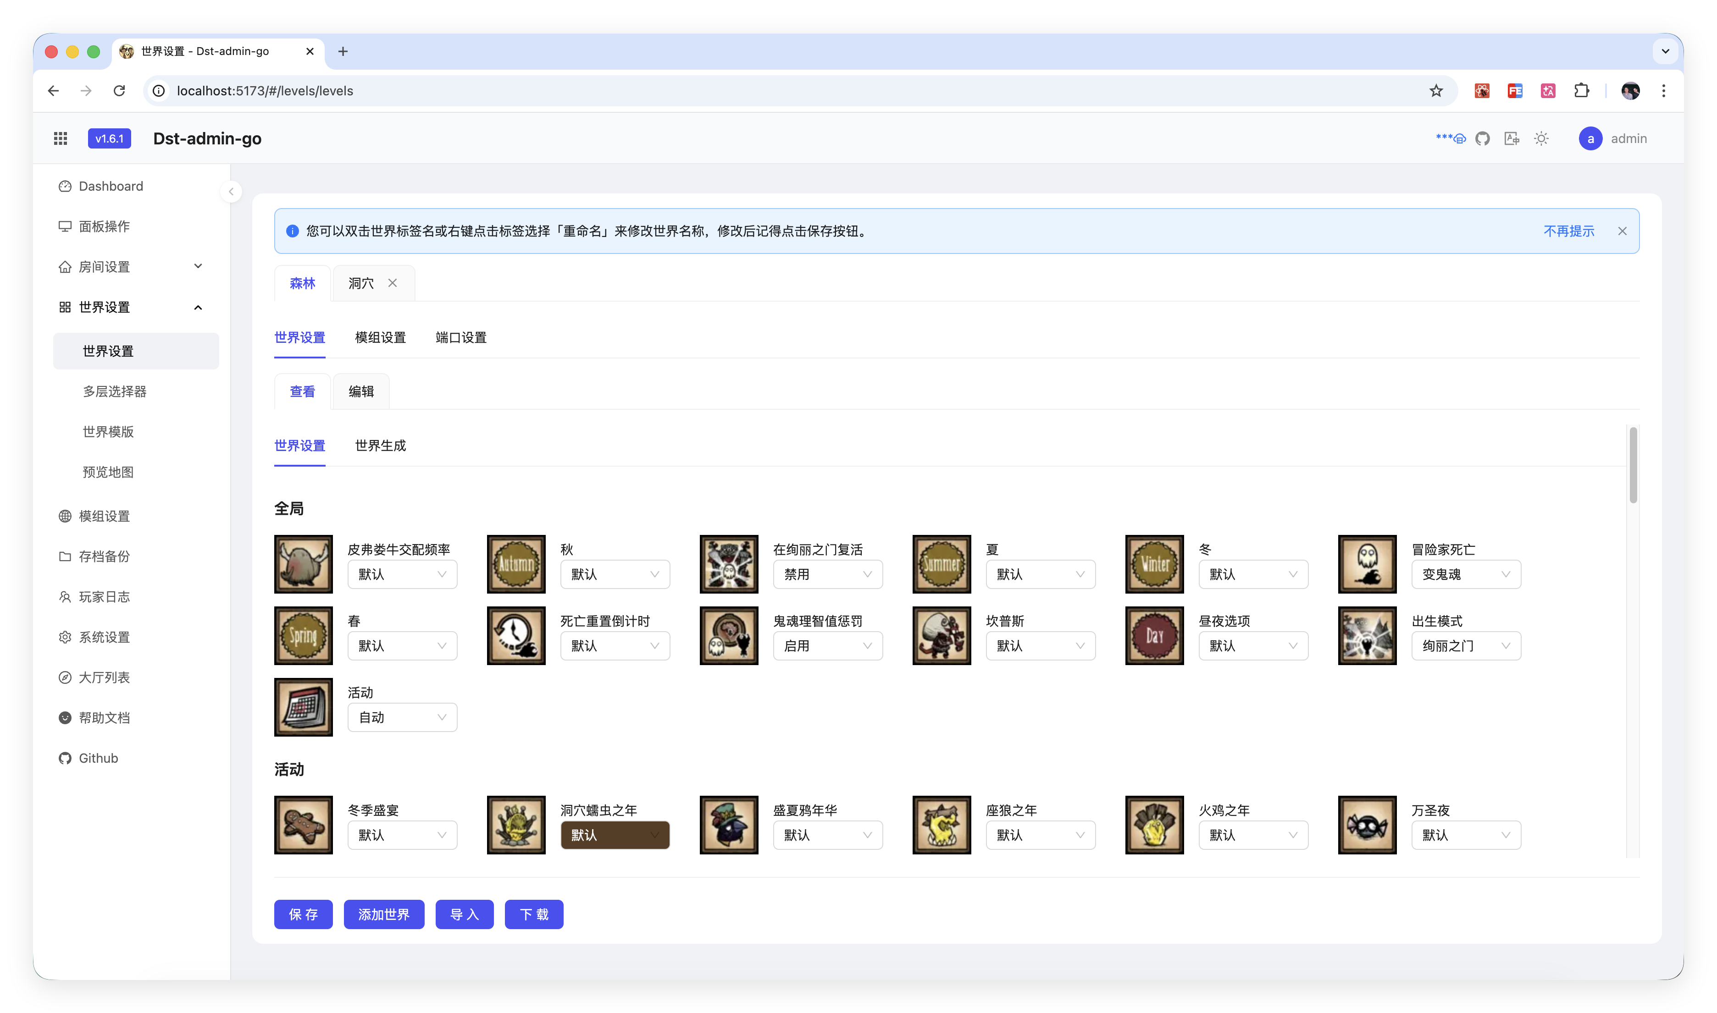The height and width of the screenshot is (1013, 1717).
Task: Reload the page
Action: [120, 91]
